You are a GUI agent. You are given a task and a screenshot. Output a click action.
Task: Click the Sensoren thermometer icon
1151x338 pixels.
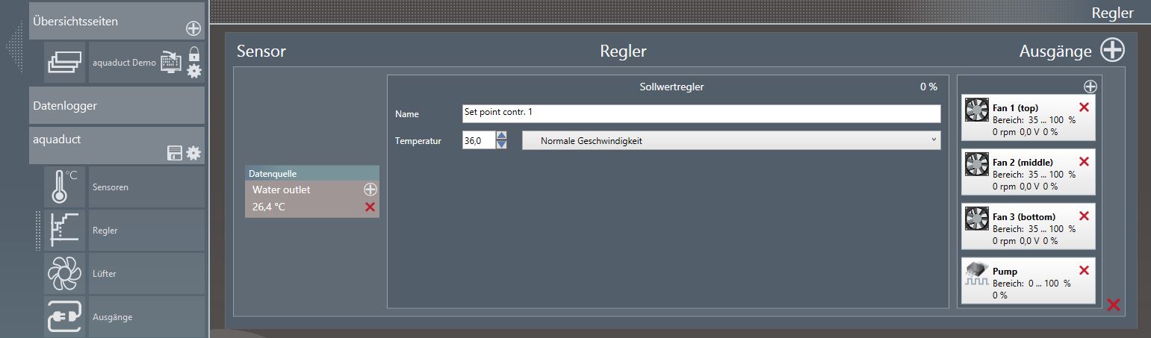[x=66, y=187]
